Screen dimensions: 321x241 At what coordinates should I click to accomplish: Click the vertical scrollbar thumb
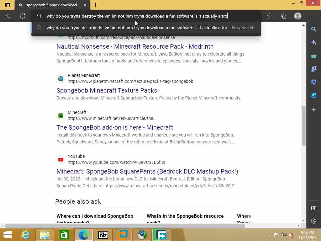(303, 126)
